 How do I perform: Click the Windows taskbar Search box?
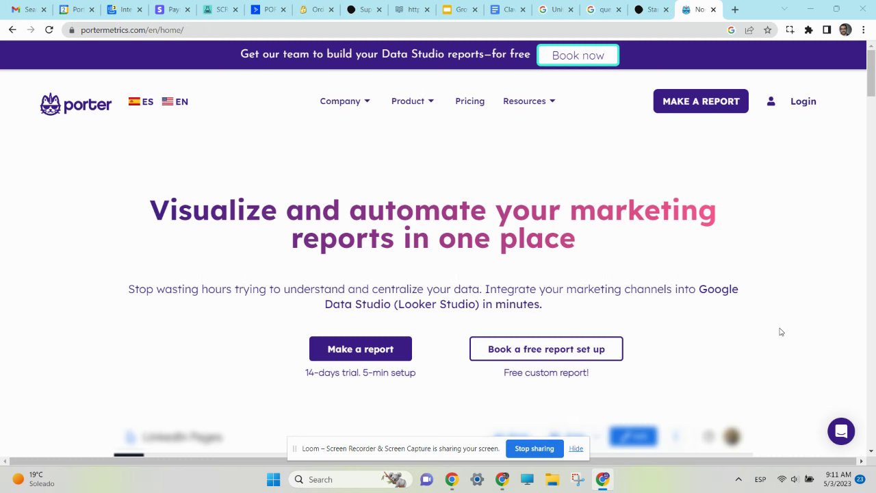point(350,479)
